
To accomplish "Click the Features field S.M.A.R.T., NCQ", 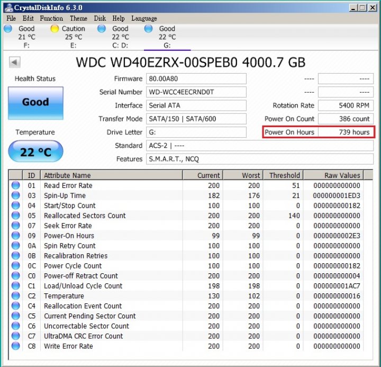I will point(260,159).
